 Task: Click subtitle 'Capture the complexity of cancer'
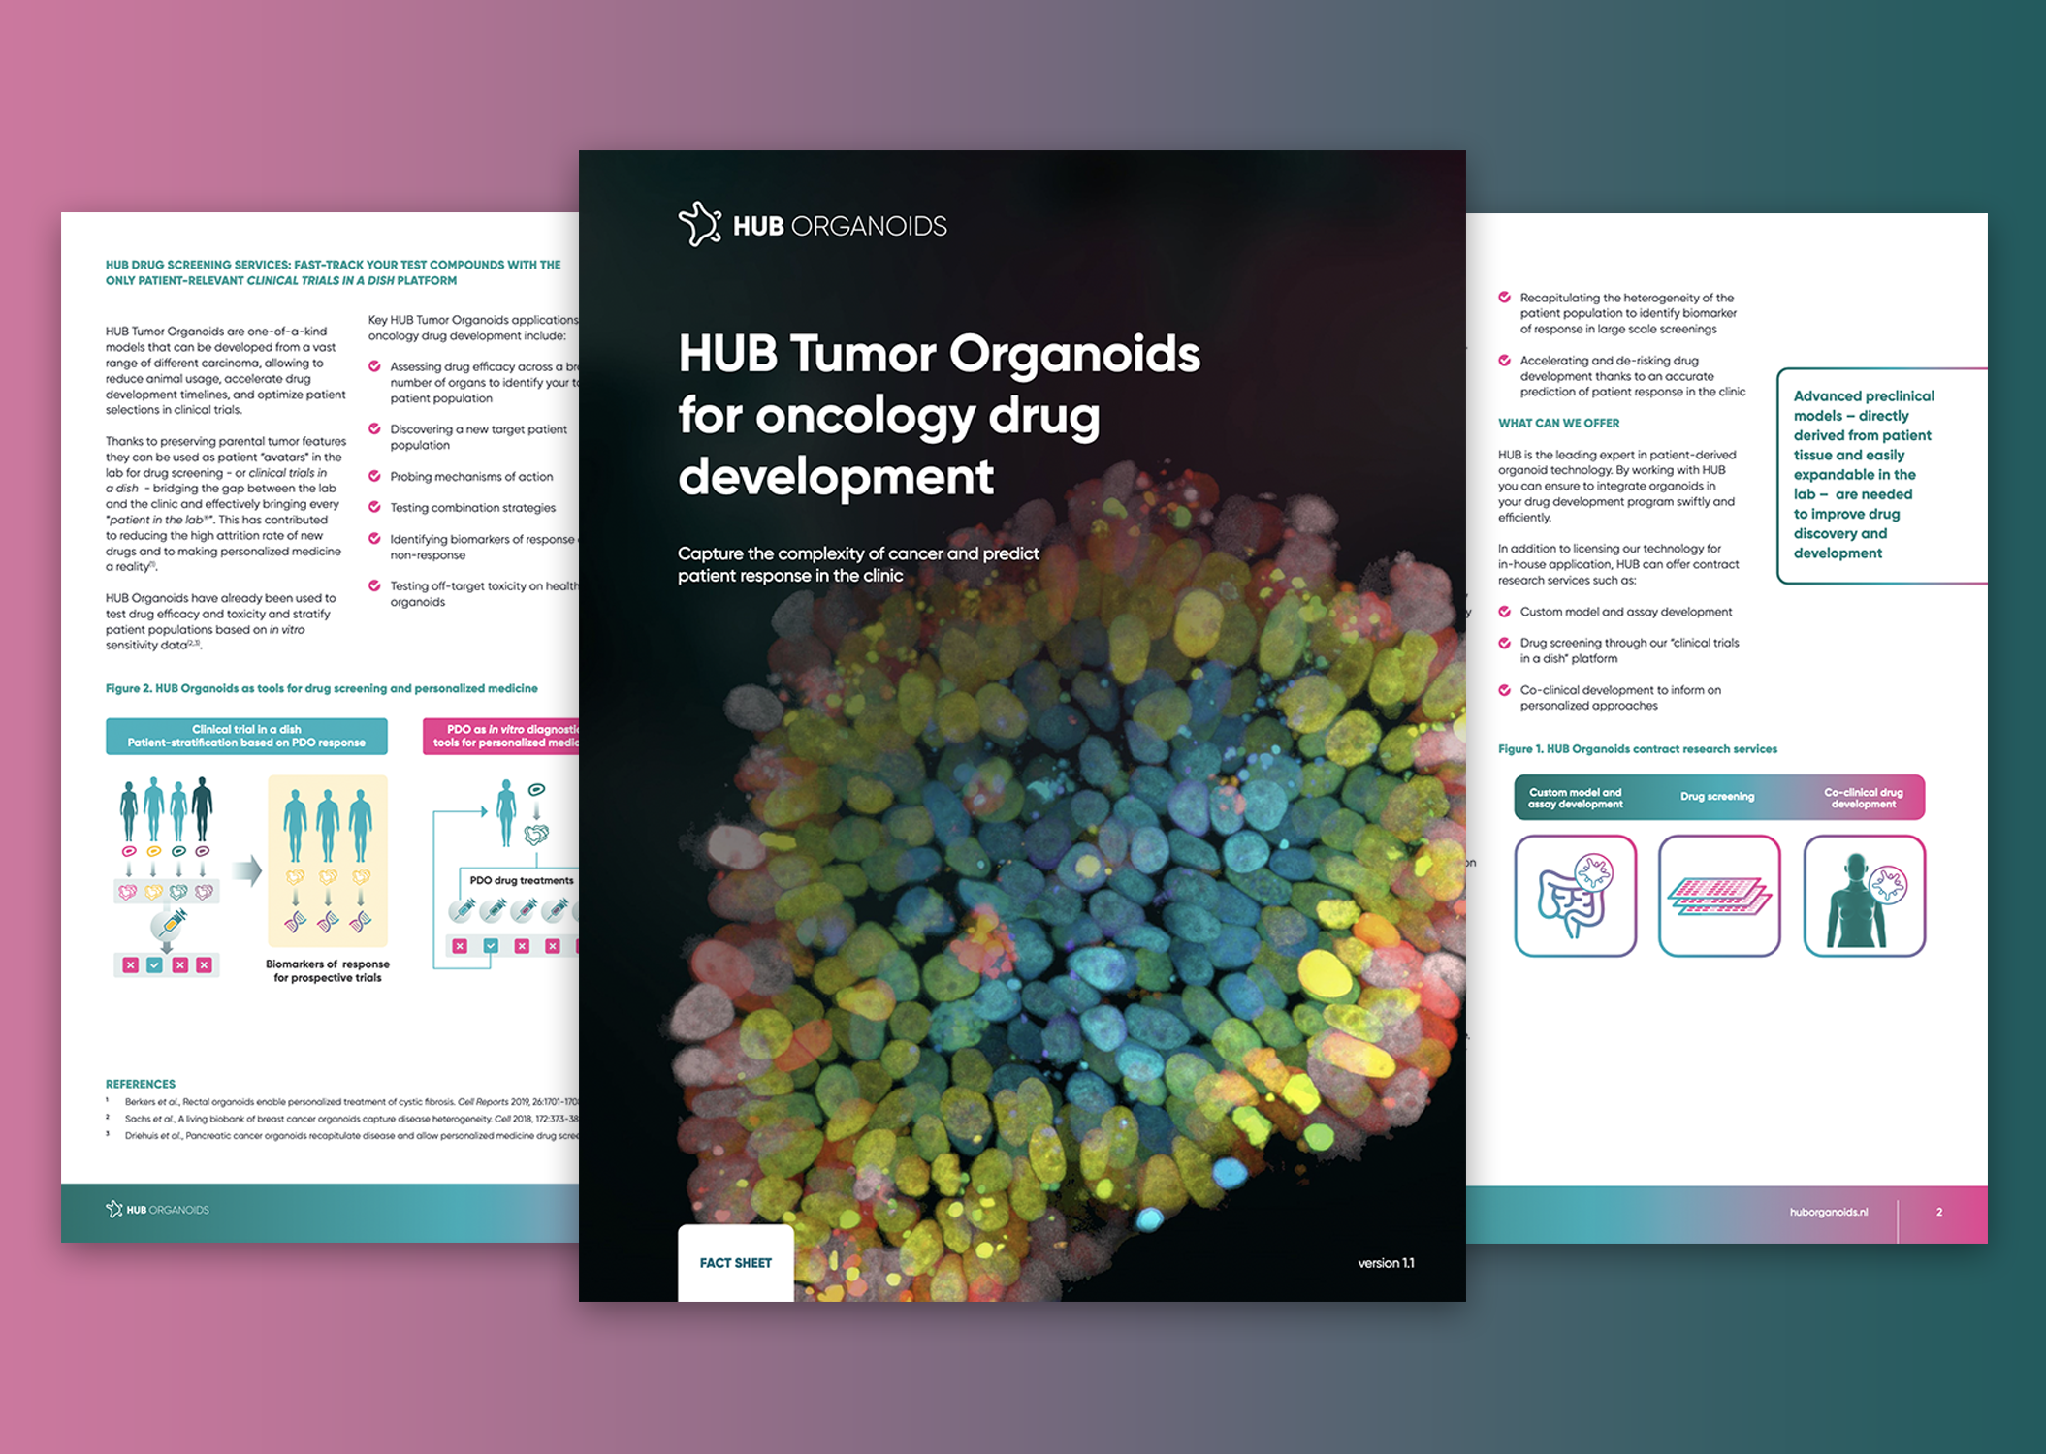[858, 564]
